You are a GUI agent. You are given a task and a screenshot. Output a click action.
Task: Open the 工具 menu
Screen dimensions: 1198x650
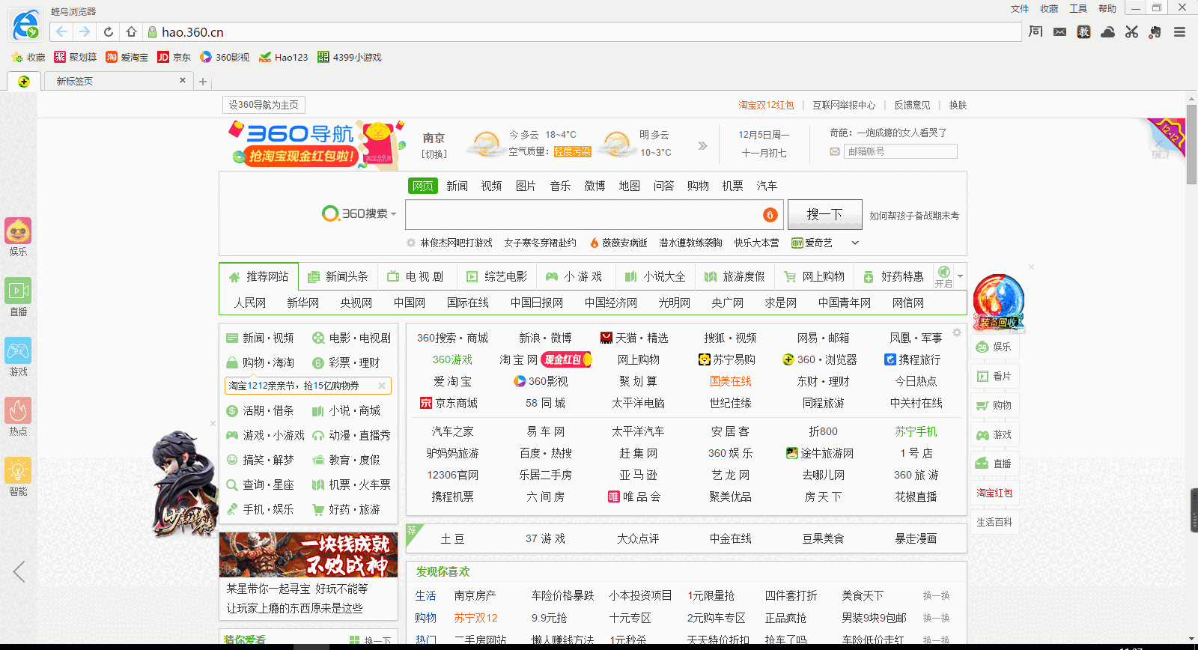(1078, 9)
